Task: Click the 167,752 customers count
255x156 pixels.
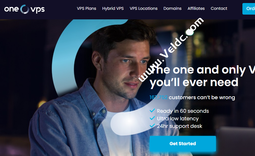Action: [x=158, y=97]
